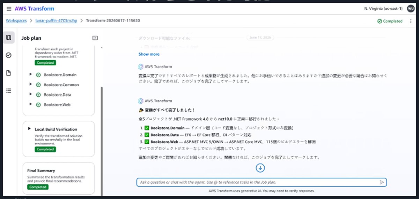This screenshot has height=199, width=419.
Task: Open the N. Virginia region selector
Action: coord(383,9)
